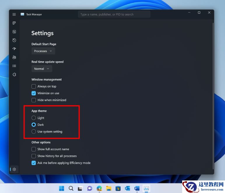Check Show history for all processes

pyautogui.click(x=34, y=156)
